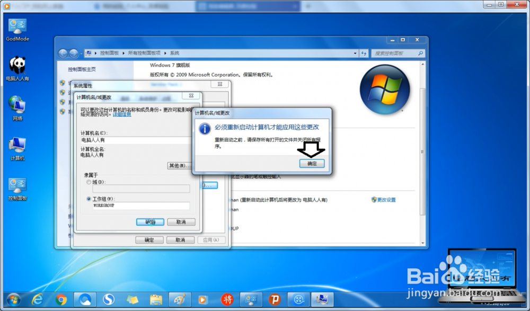Open the red 将 chess taskbar icon
Image resolution: width=530 pixels, height=311 pixels.
[227, 299]
